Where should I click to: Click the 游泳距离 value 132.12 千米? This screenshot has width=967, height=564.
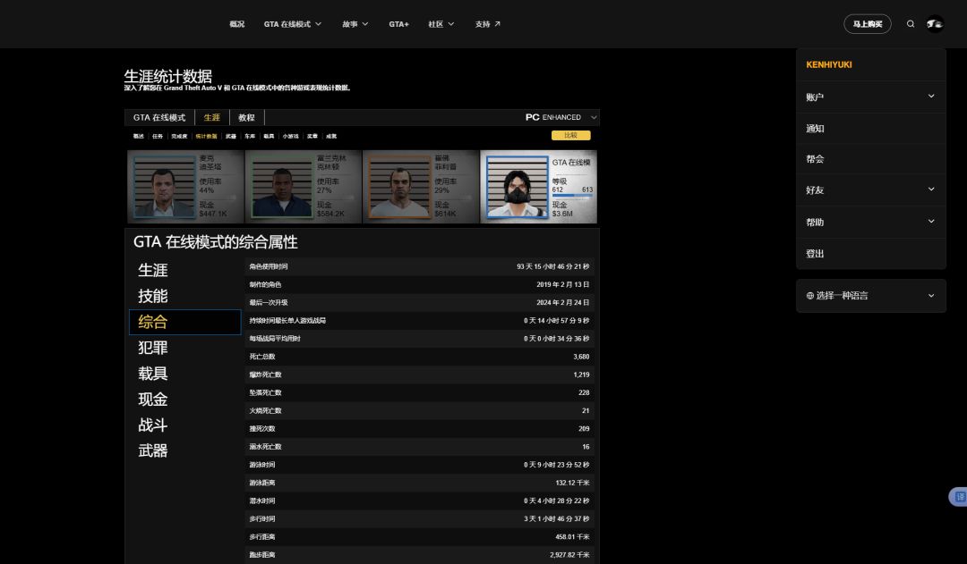pyautogui.click(x=572, y=483)
